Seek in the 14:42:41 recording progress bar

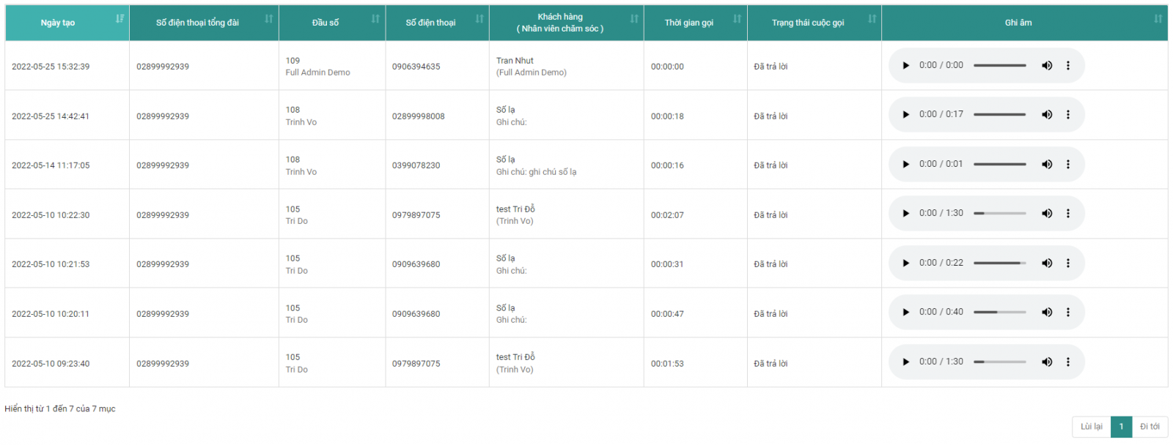(1000, 115)
